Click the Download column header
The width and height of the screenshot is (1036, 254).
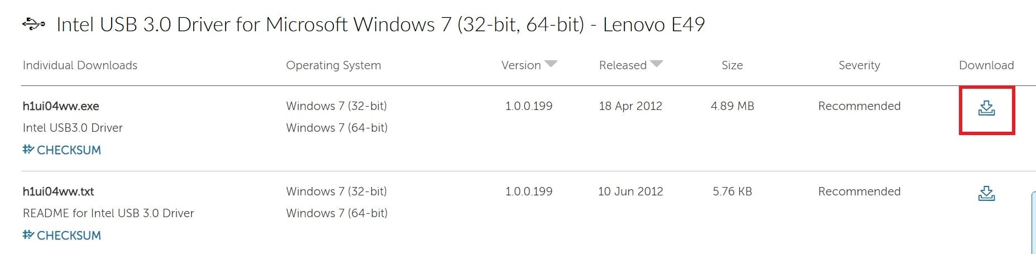coord(986,65)
